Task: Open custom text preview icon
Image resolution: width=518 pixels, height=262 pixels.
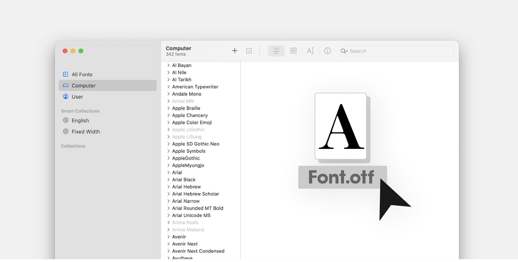Action: coord(310,51)
